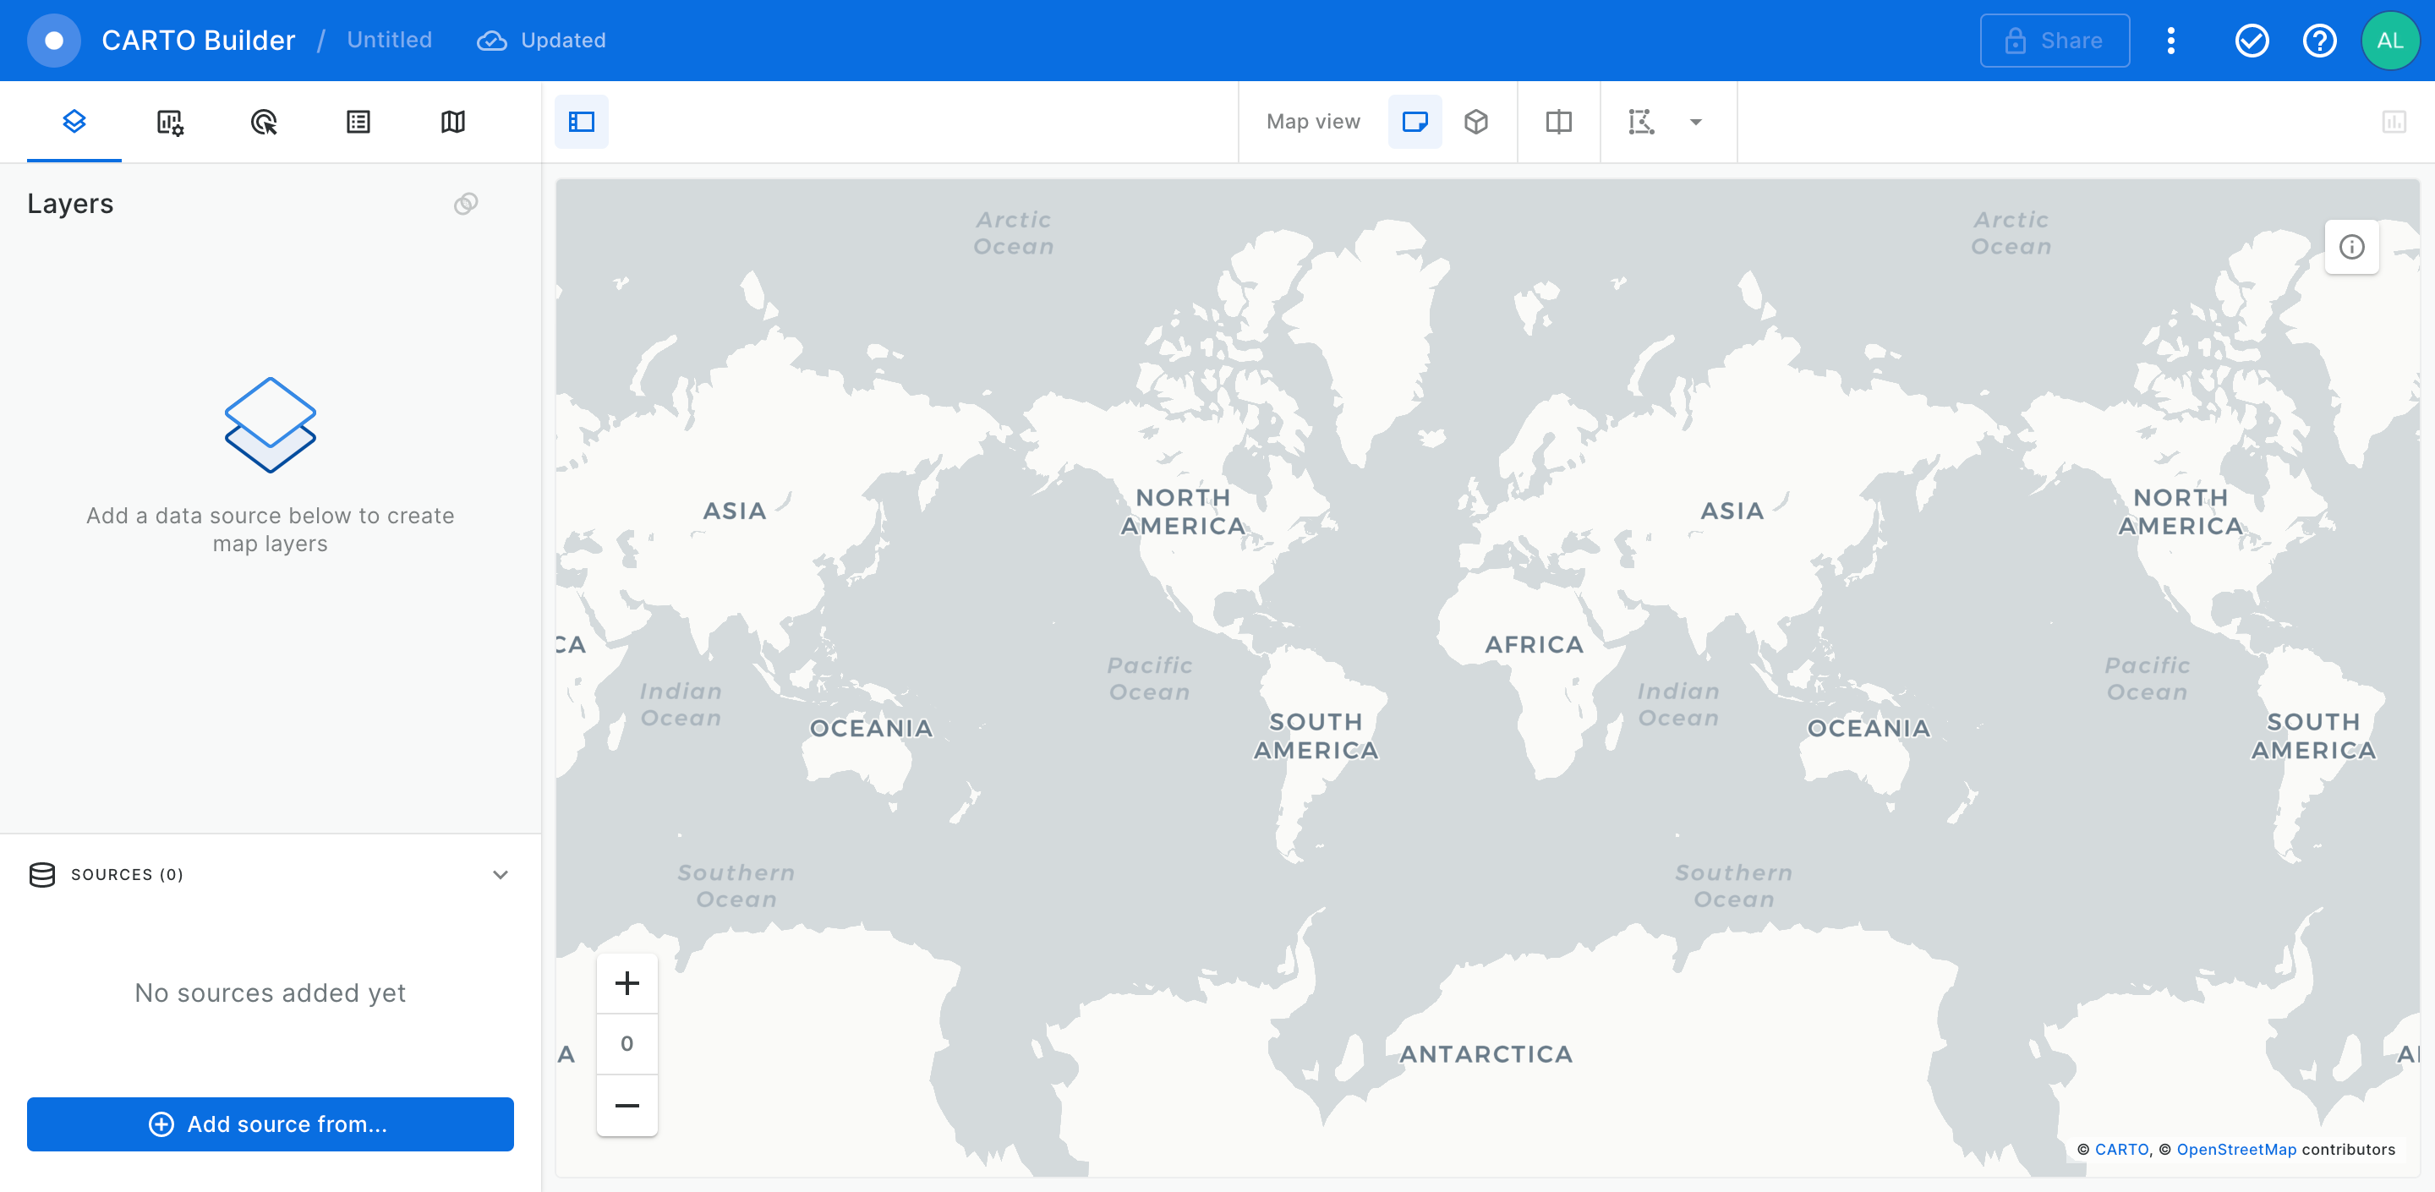This screenshot has height=1192, width=2435.
Task: Collapse the Sources section
Action: pos(500,874)
